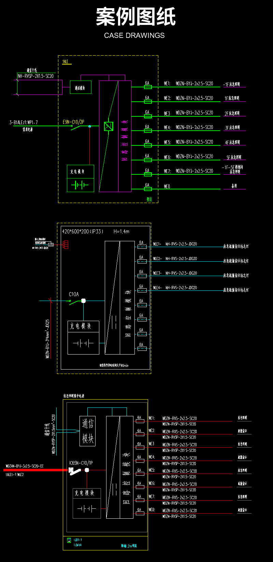The width and height of the screenshot is (273, 562).
Task: Select the white battery symbol in middle diagram
Action: [83, 343]
